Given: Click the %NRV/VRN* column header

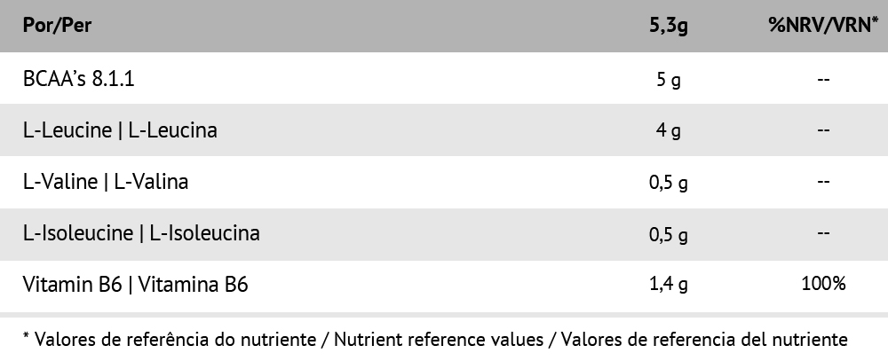Looking at the screenshot, I should click(822, 27).
